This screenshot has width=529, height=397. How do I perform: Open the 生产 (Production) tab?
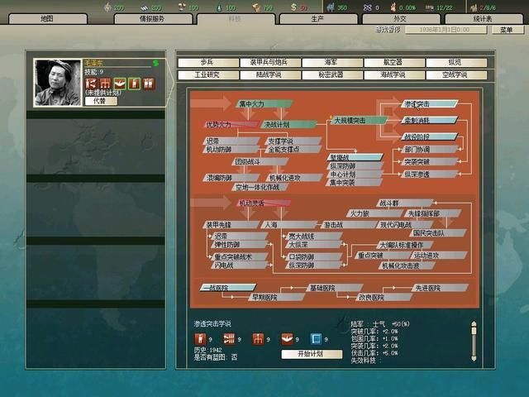pos(316,18)
